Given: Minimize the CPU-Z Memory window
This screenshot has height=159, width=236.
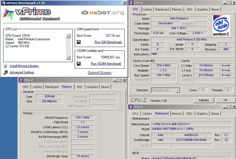Looking at the screenshot, I should coord(115,80).
